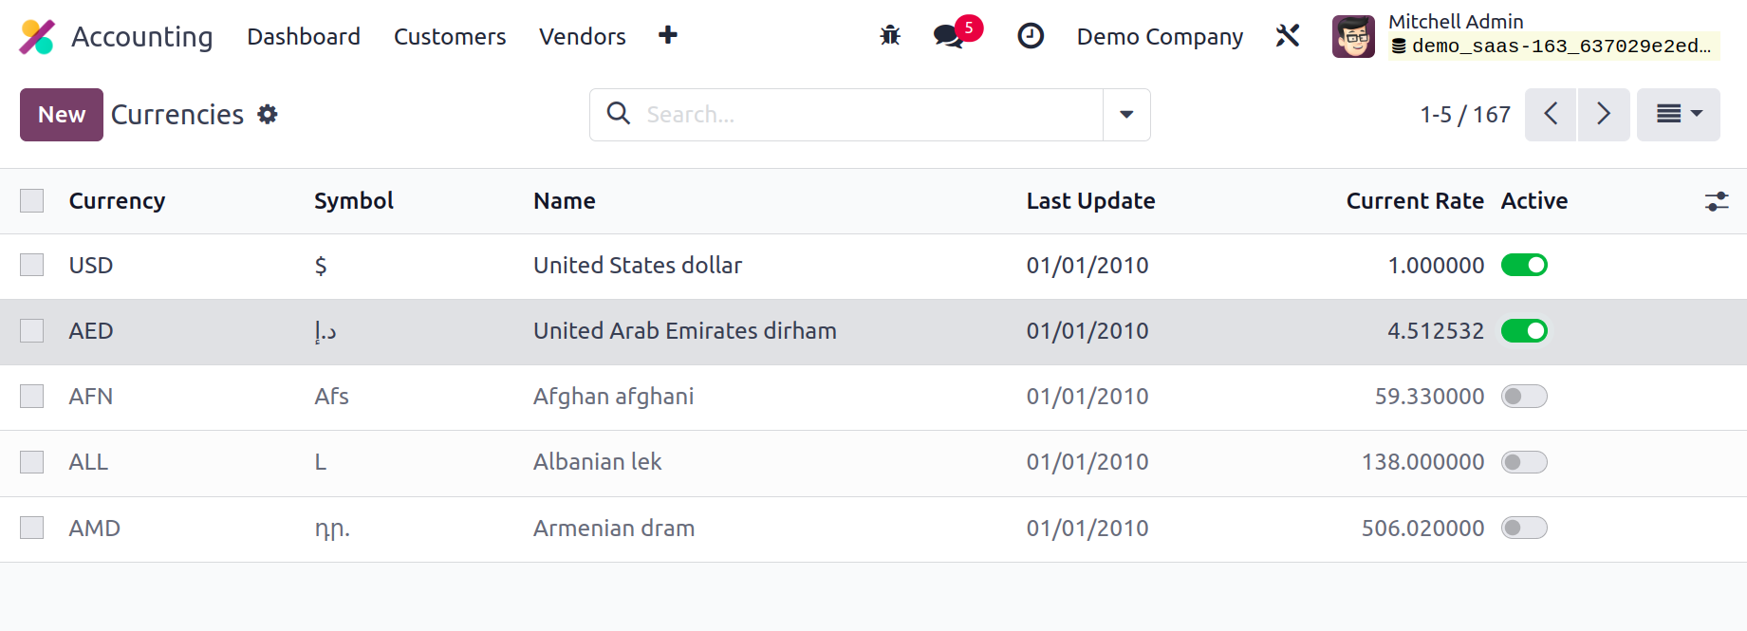
Task: Expand the search options dropdown arrow
Action: (x=1126, y=115)
